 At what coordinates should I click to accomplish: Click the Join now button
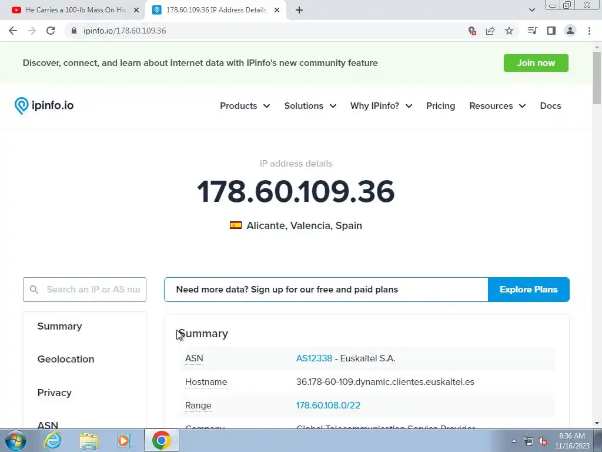(x=536, y=62)
